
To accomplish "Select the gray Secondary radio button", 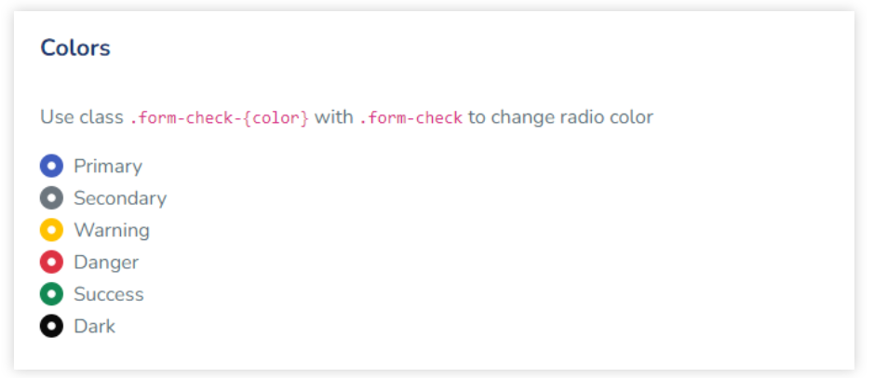I will point(51,198).
